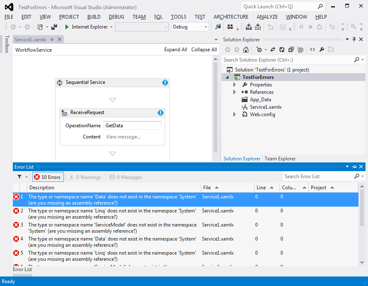Screen dimensions: 368x286
Task: Click Pending Changes Filter clock icon
Action: (x=259, y=50)
